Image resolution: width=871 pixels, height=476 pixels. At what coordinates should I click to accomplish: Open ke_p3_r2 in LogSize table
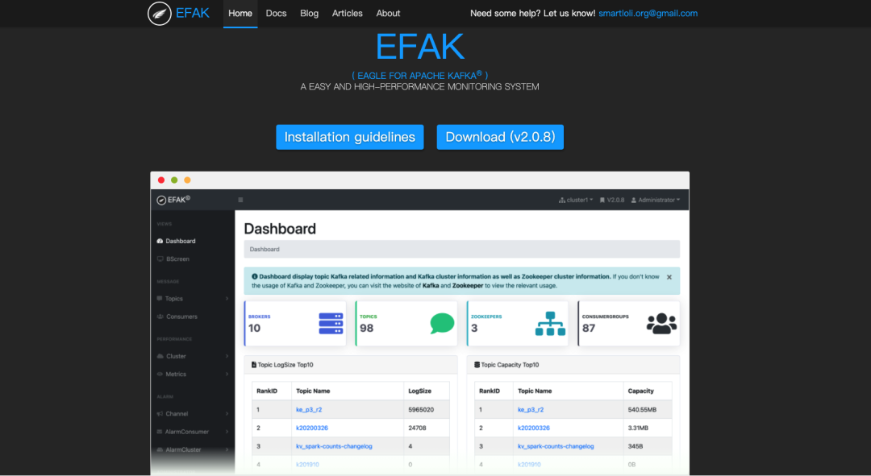309,410
